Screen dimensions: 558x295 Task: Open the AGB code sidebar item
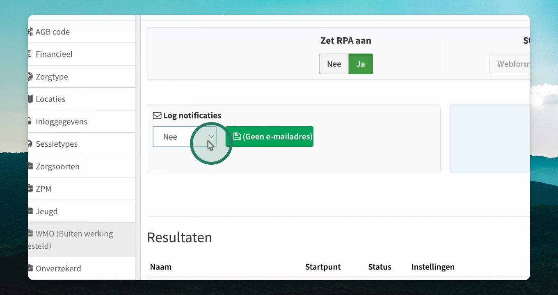81,32
